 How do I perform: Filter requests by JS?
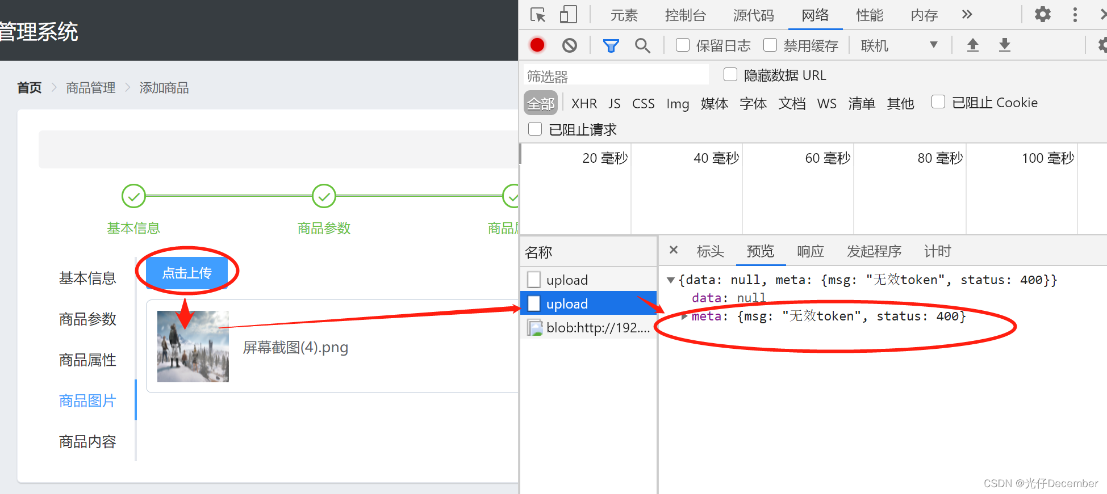(614, 104)
